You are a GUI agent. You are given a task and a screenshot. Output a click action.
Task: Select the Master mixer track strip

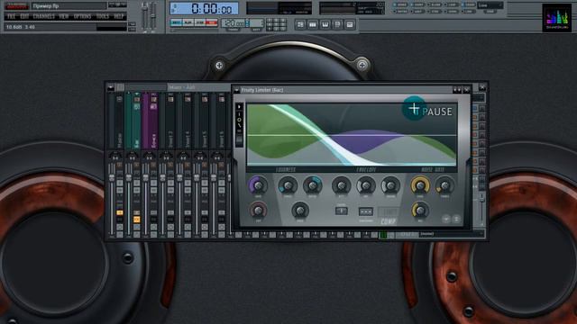point(115,121)
